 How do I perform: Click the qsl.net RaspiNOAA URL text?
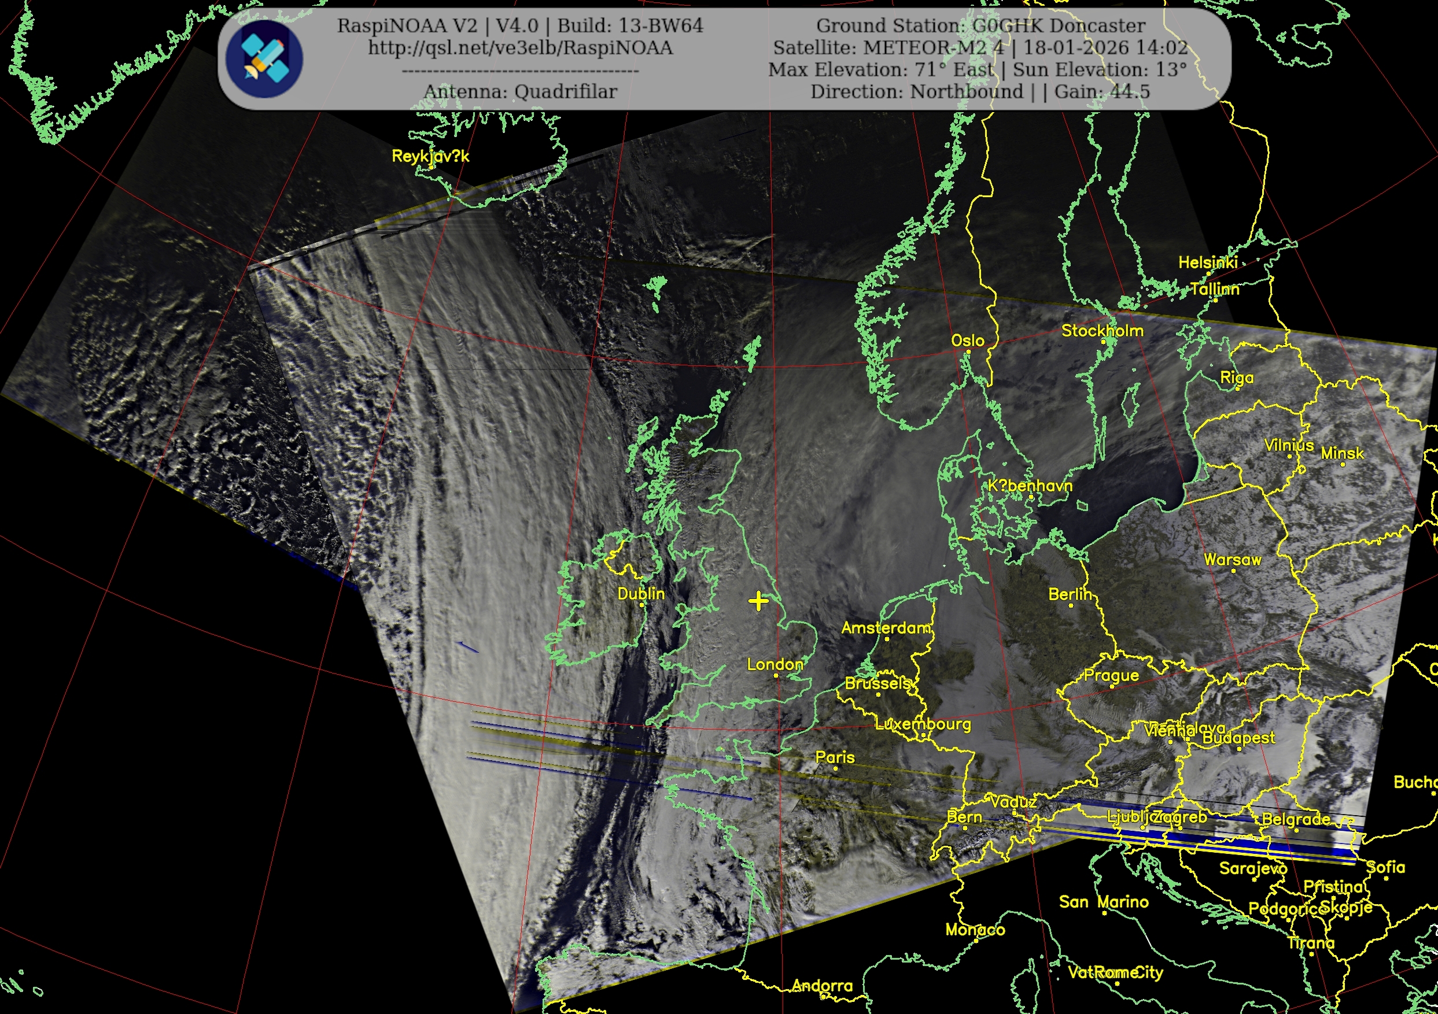(x=520, y=47)
